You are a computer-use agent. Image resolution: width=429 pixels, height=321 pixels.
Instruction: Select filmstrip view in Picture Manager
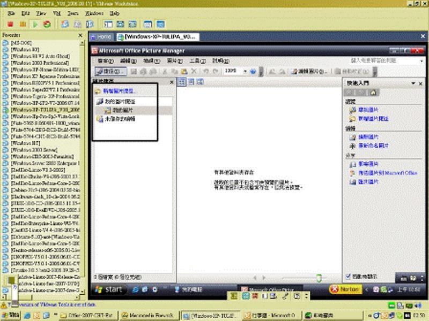191,82
